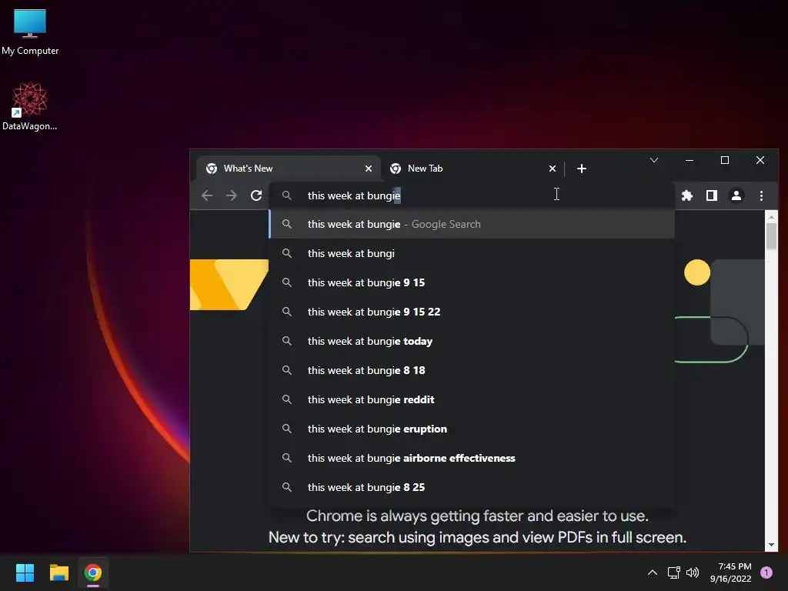Choose 'this week at bungie today'
Screen dimensions: 788x591
click(472, 341)
